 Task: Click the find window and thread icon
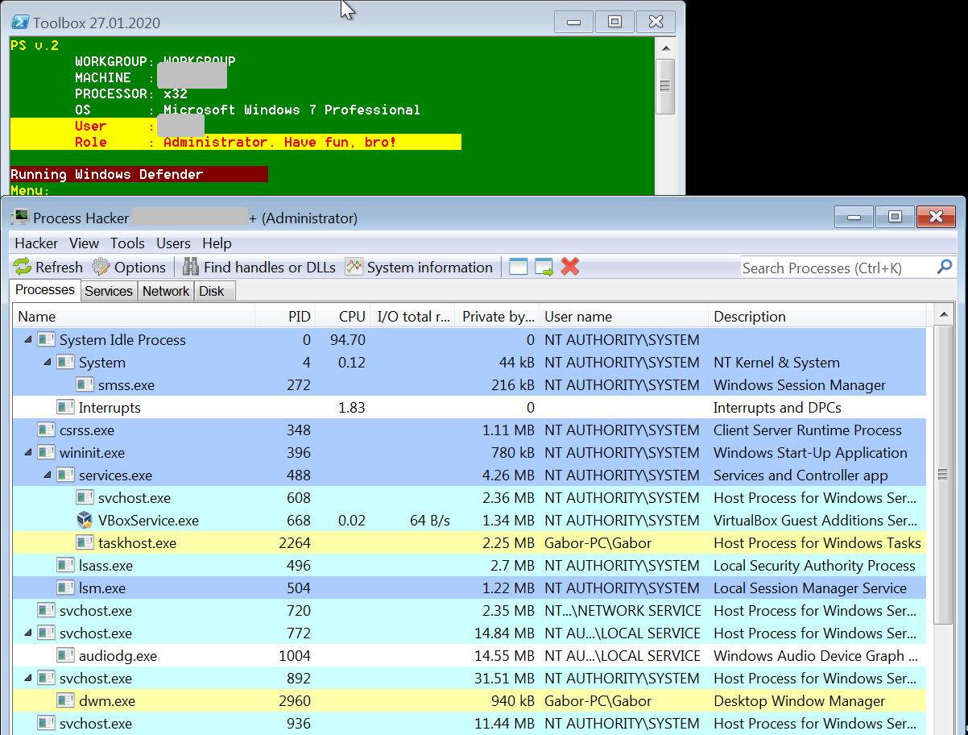tap(544, 268)
